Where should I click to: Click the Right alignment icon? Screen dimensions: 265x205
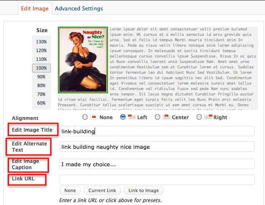pos(208,117)
